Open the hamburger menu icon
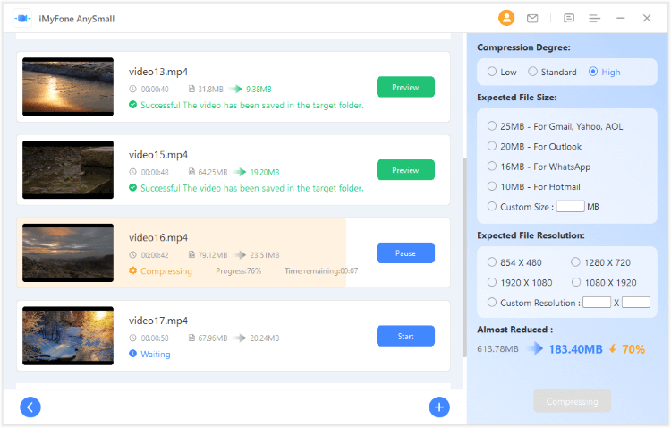Viewport: 671px width, 428px height. (x=594, y=19)
